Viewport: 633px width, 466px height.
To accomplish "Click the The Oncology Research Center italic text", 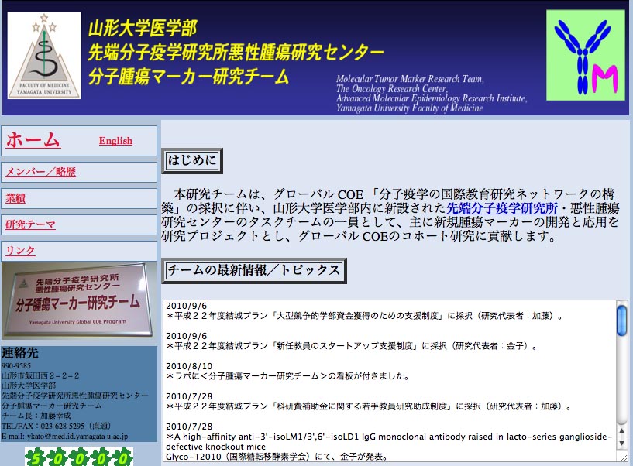I will [392, 88].
